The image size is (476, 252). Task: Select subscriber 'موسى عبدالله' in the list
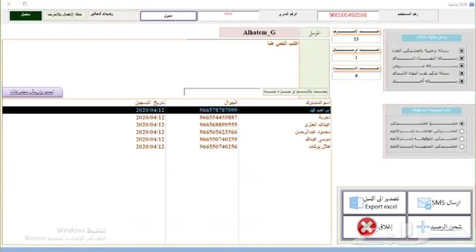(318, 139)
